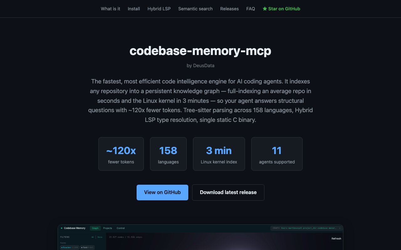Open the Hybrid LSP nav link

(159, 9)
